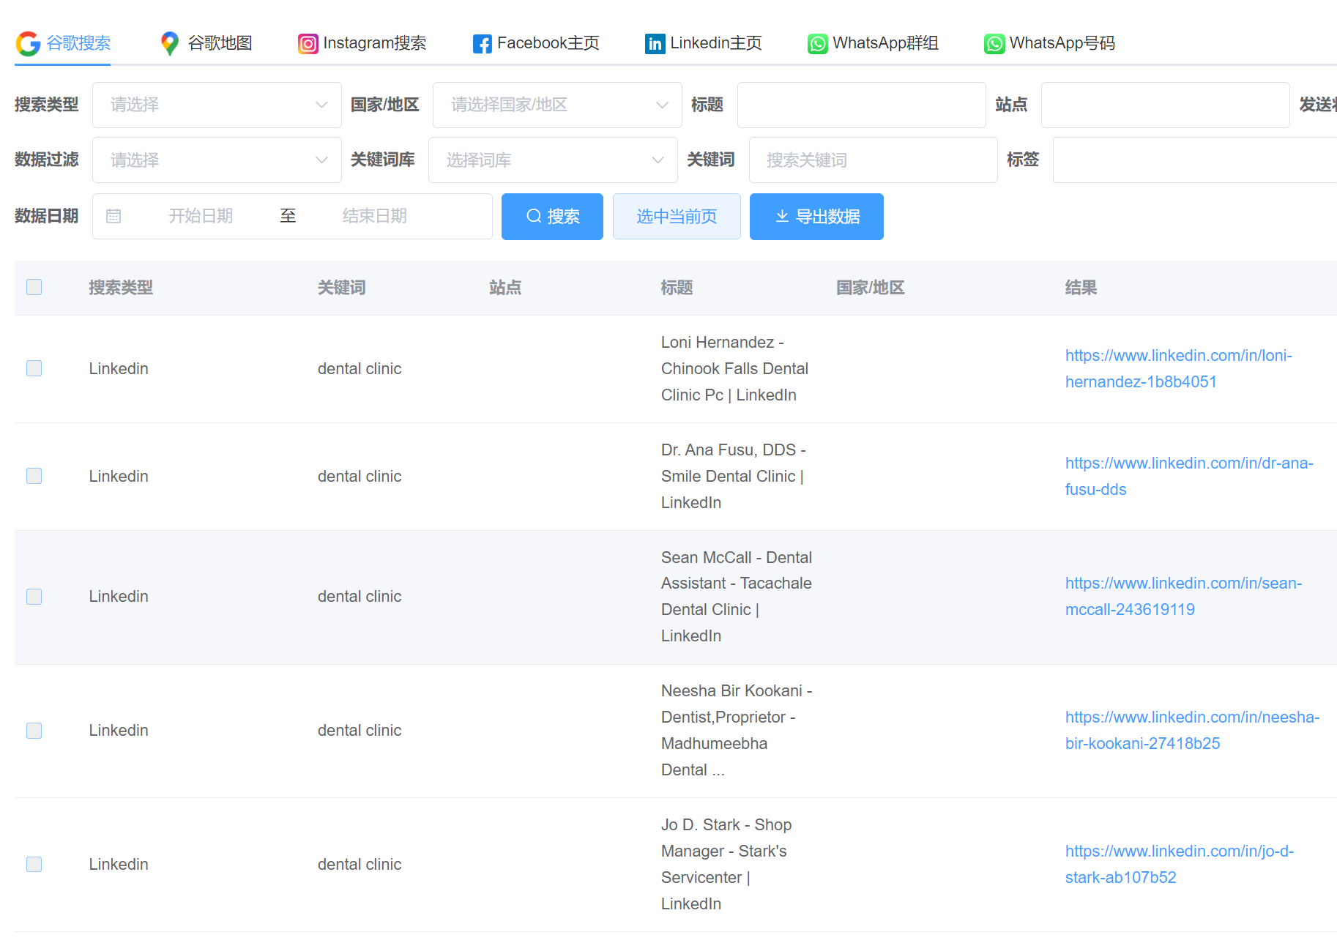This screenshot has width=1337, height=943.
Task: Open the sean-mccall LinkedIn link
Action: pos(1184,596)
